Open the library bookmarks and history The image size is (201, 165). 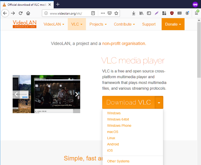point(141,13)
